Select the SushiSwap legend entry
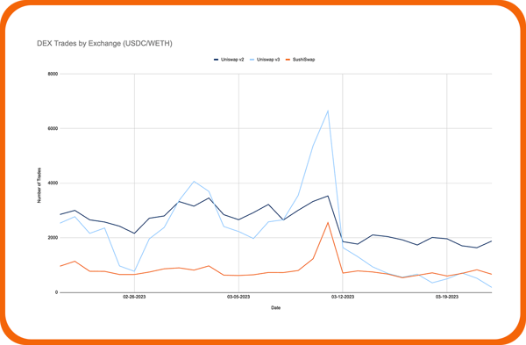The width and height of the screenshot is (526, 345). 300,60
